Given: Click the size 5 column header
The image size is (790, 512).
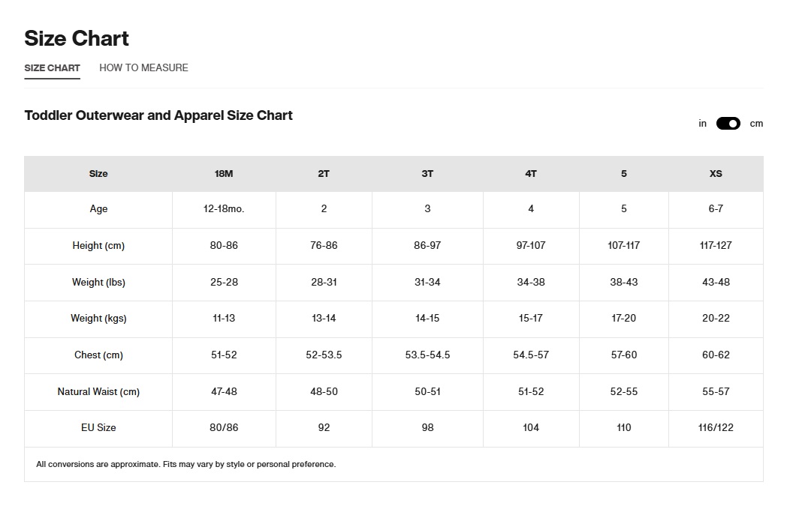Looking at the screenshot, I should coord(624,174).
